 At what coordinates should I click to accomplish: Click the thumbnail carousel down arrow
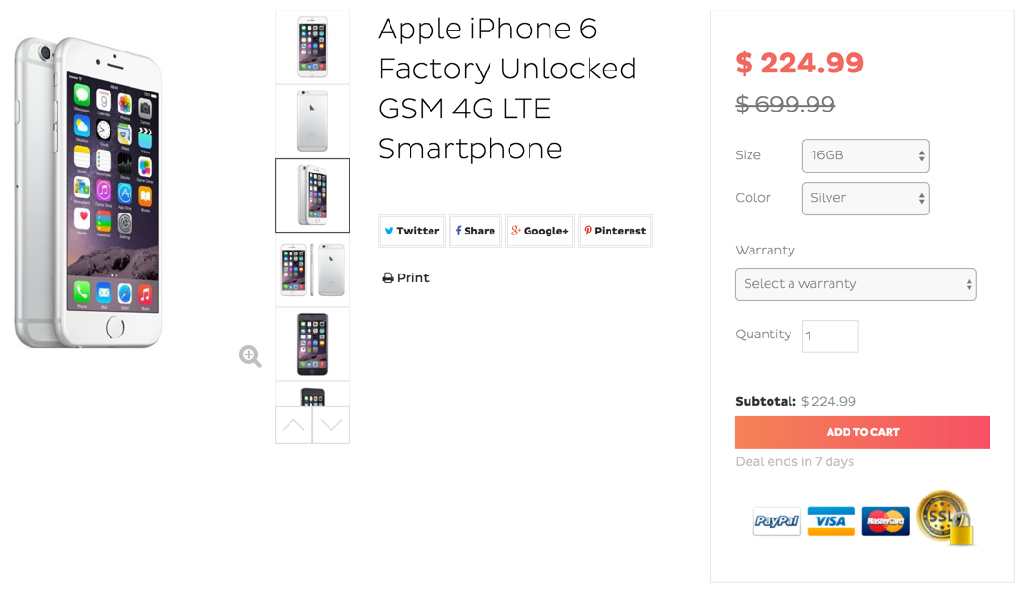click(330, 425)
